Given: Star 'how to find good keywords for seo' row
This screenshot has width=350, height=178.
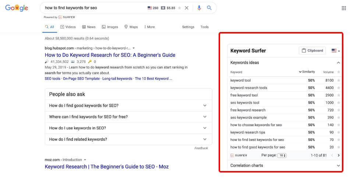Looking at the screenshot, I should pyautogui.click(x=339, y=147).
